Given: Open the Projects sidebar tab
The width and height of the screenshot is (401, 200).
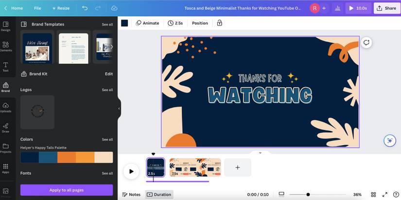Looking at the screenshot, I should (x=5, y=148).
